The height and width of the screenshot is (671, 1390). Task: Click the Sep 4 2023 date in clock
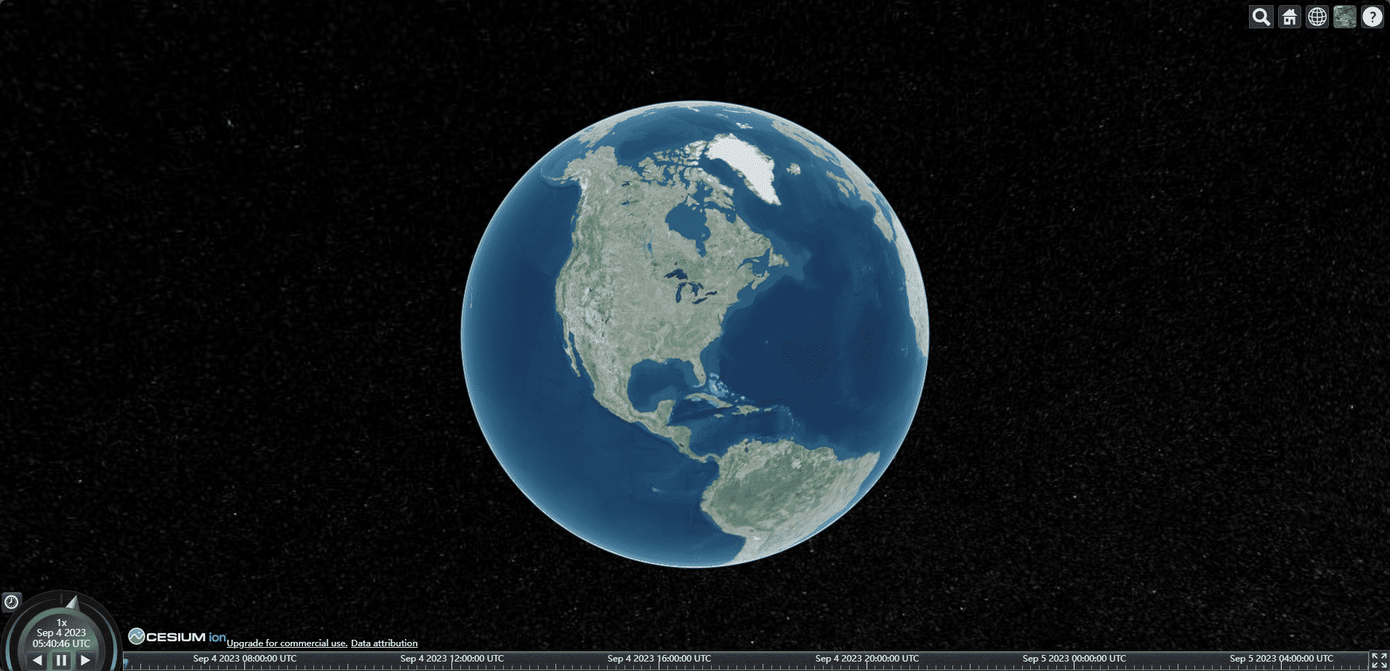click(x=62, y=633)
